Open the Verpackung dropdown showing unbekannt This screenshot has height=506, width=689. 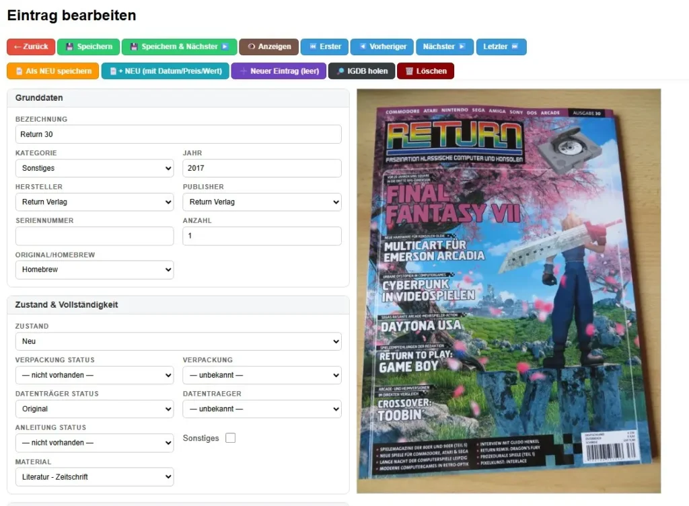[262, 375]
